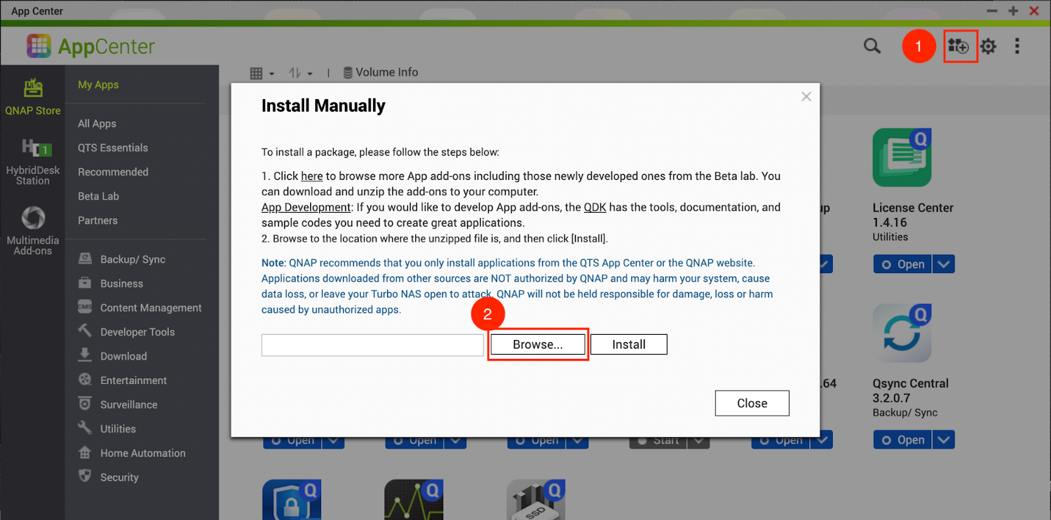Click the package file path field
The width and height of the screenshot is (1051, 520).
click(372, 345)
